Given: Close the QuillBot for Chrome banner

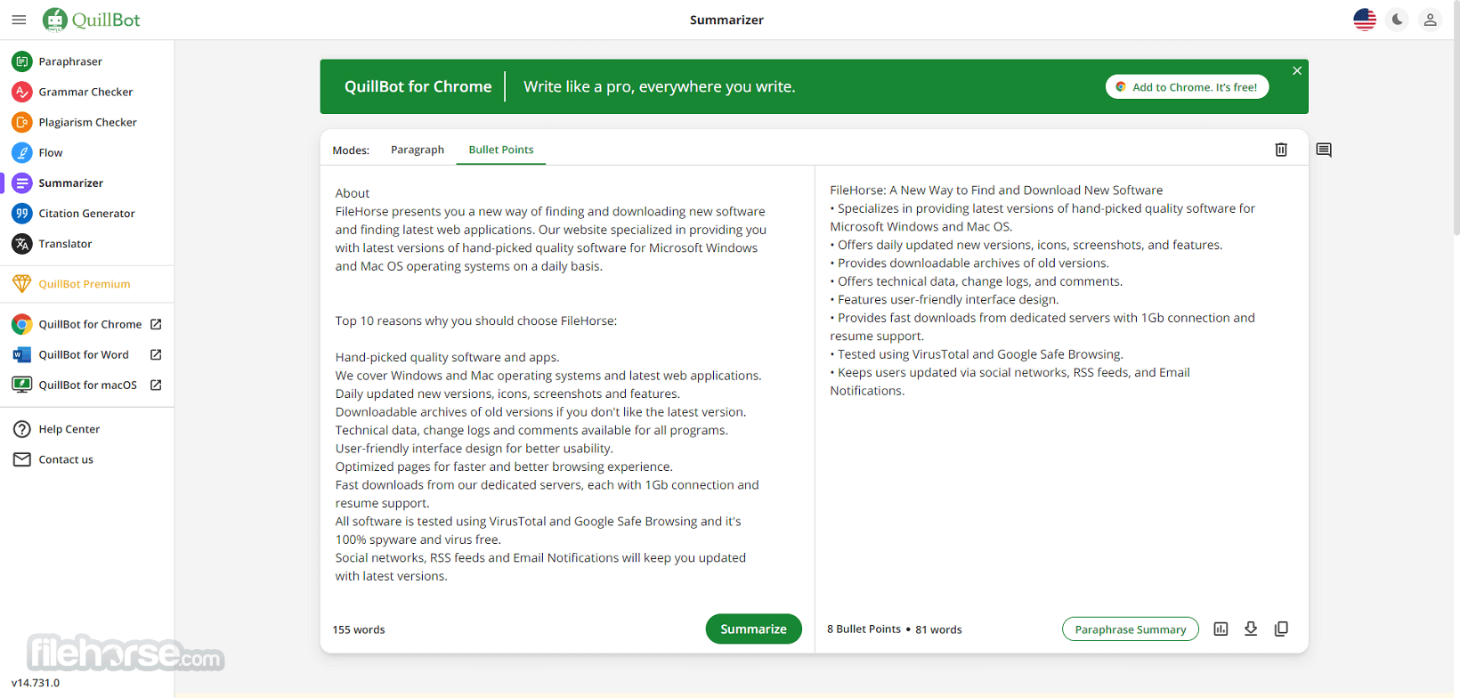Looking at the screenshot, I should (x=1297, y=71).
